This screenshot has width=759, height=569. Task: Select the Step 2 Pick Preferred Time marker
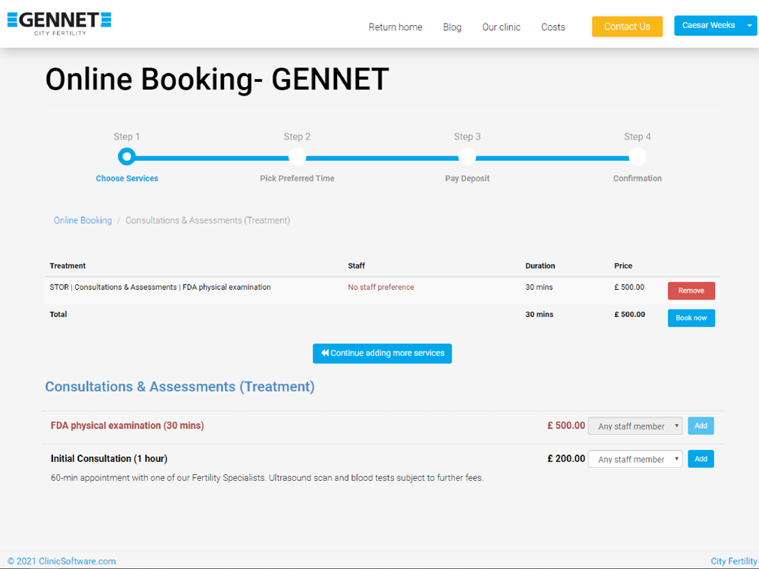(x=298, y=157)
